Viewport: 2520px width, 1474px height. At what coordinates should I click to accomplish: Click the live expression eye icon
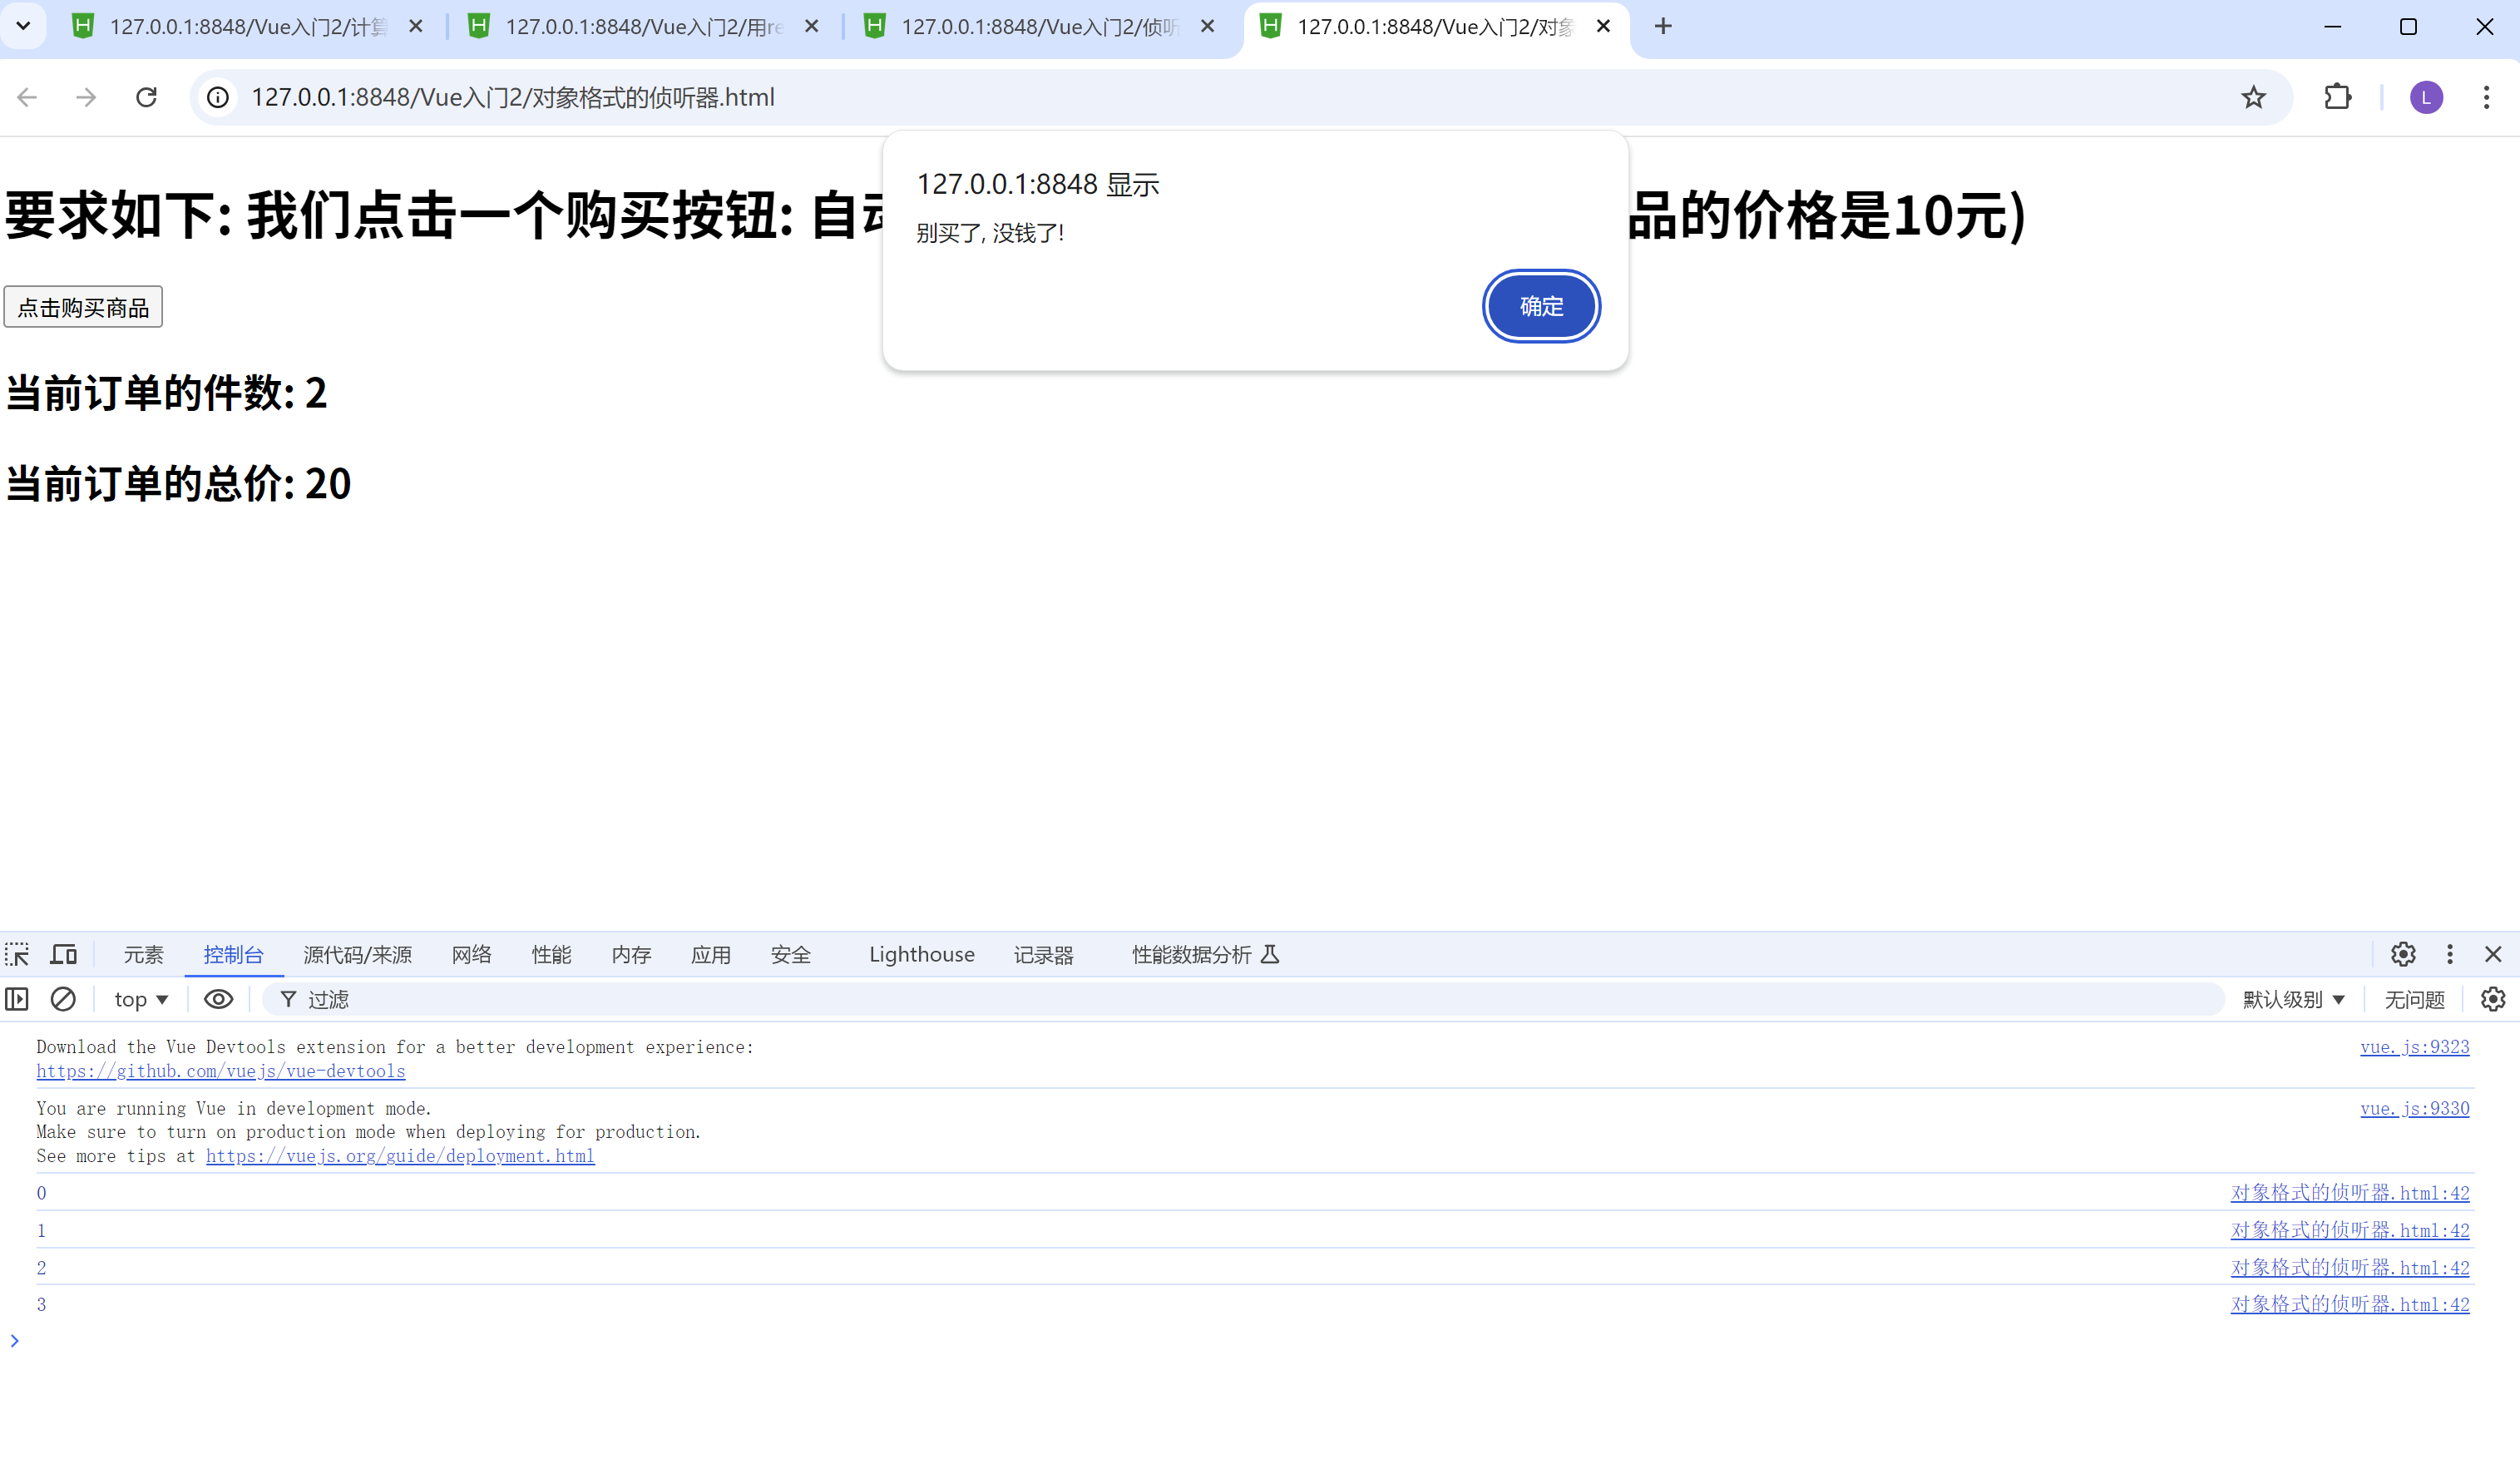[x=218, y=999]
